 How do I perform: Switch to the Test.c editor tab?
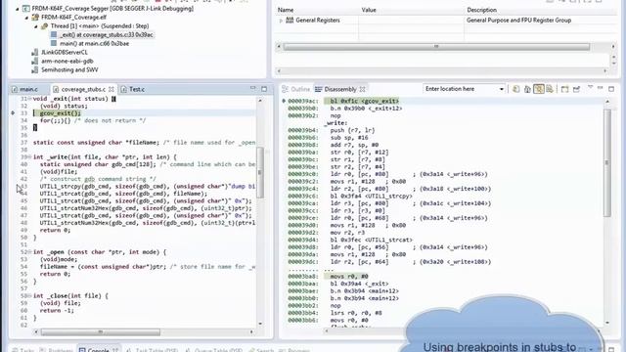[133, 89]
